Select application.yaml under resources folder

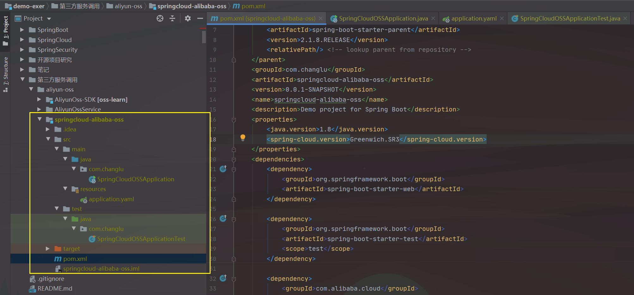[x=107, y=199]
